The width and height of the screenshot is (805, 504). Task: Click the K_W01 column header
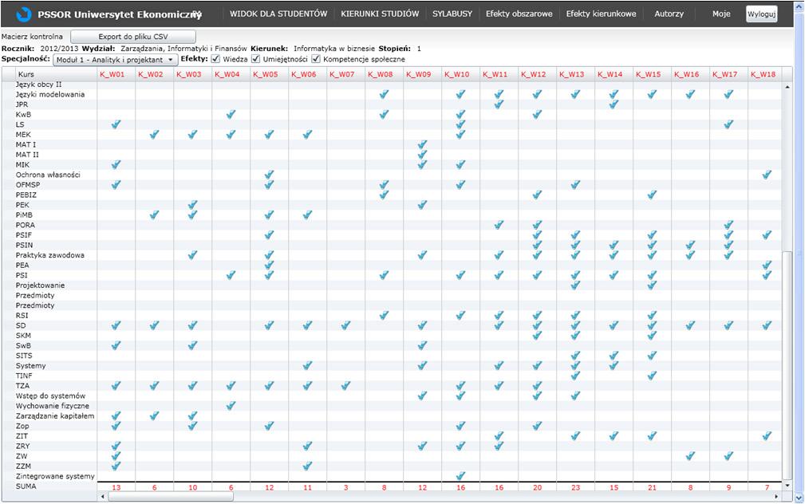pyautogui.click(x=112, y=74)
